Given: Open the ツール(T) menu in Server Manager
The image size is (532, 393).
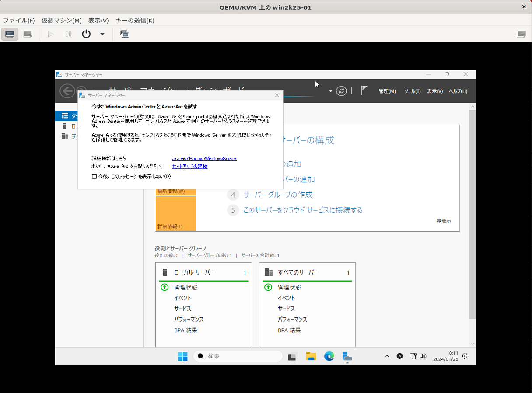Looking at the screenshot, I should (412, 90).
